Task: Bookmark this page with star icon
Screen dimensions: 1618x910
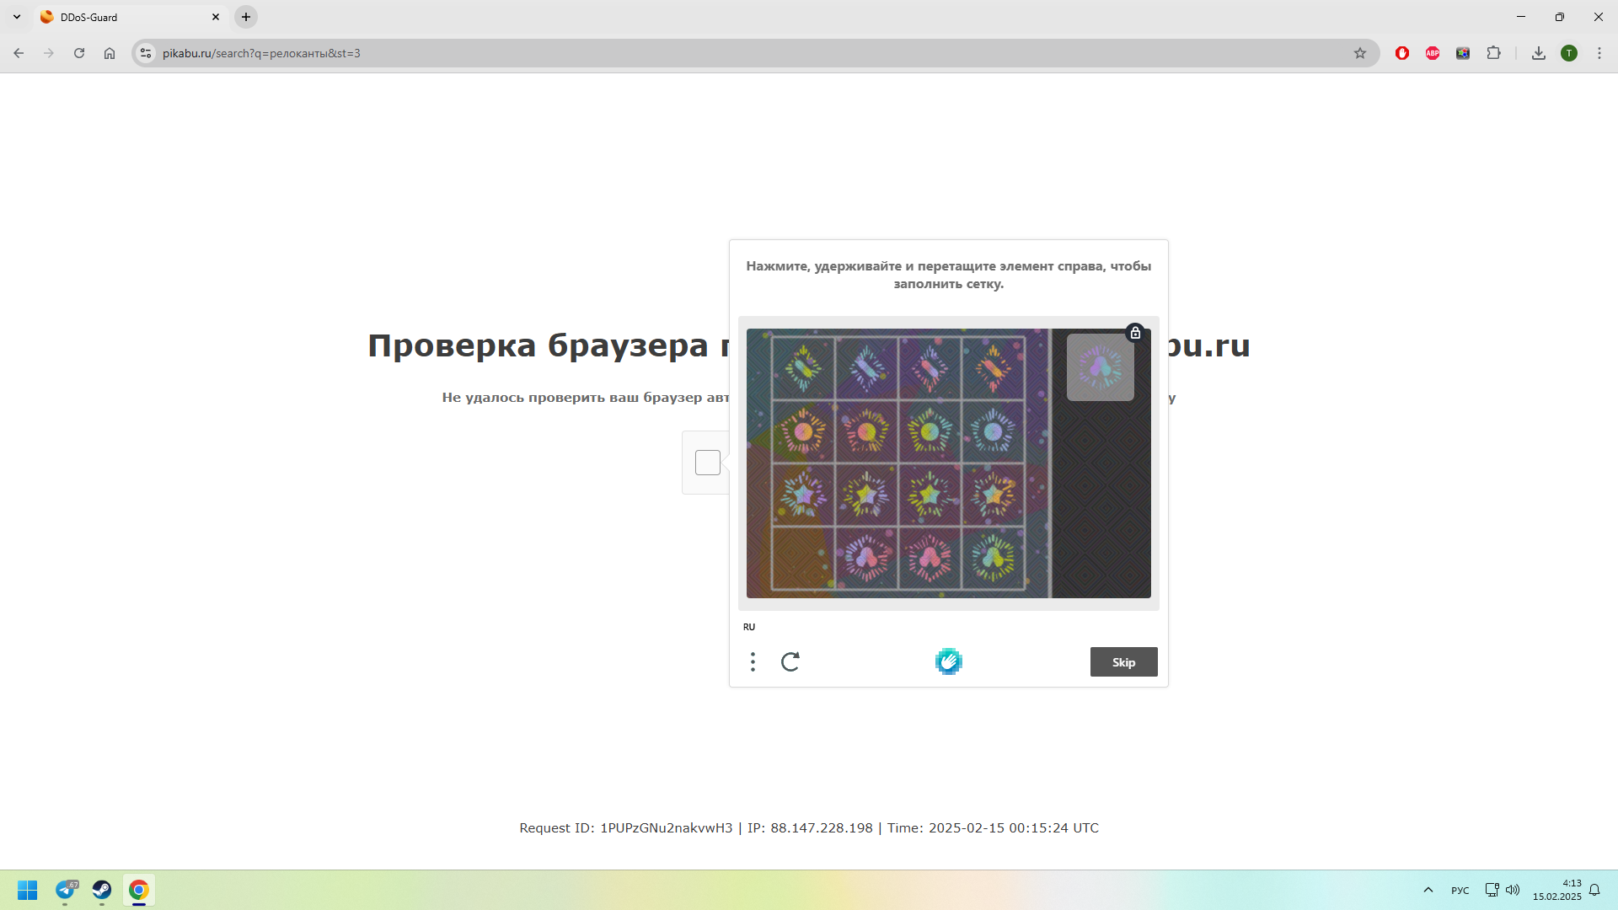Action: (1360, 53)
